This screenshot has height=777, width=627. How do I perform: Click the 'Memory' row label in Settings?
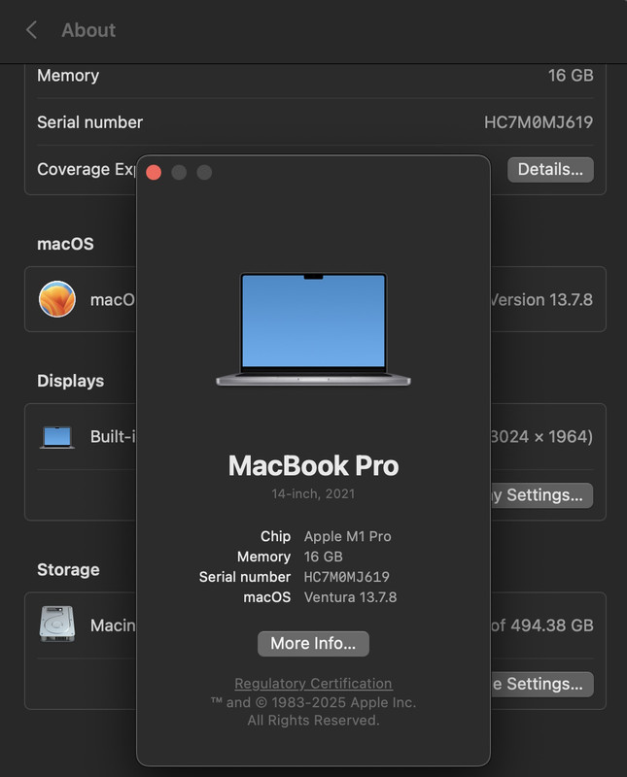tap(68, 76)
